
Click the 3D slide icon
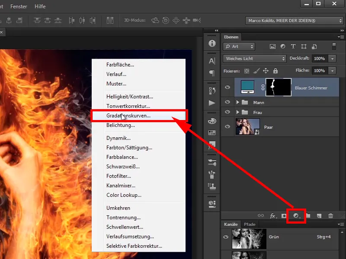pyautogui.click(x=186, y=20)
